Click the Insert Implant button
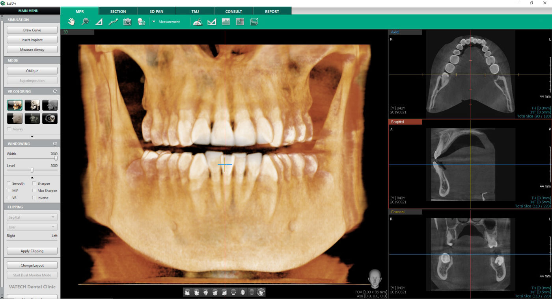552x299 pixels. (32, 39)
